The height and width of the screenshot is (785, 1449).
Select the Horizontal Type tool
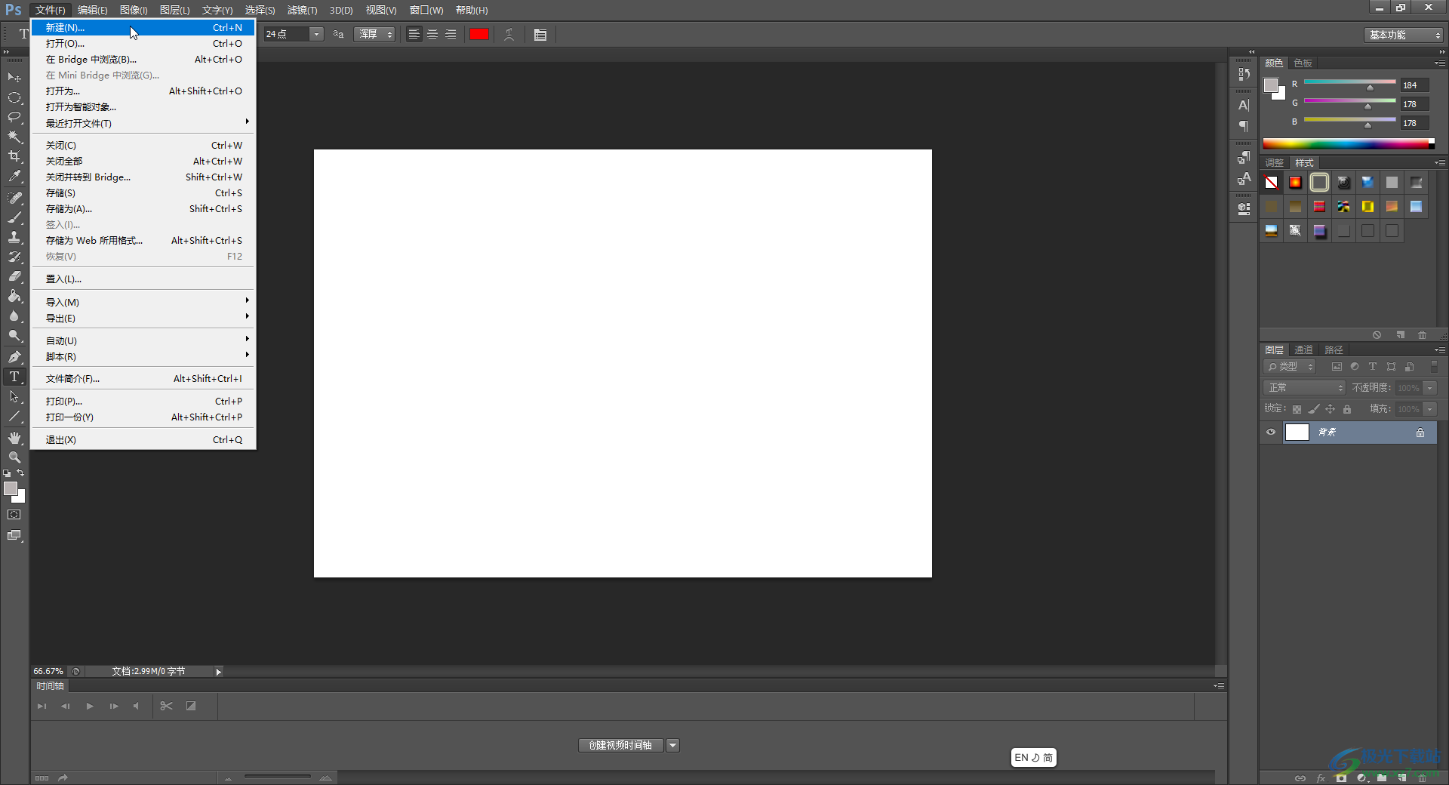14,377
